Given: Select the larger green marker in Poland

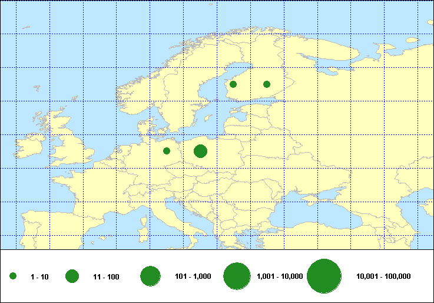Looking at the screenshot, I should [200, 151].
